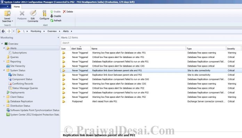This screenshot has width=242, height=138.
Task: Select 'Database Replication component failed' on site P01
Action: pos(151,61)
